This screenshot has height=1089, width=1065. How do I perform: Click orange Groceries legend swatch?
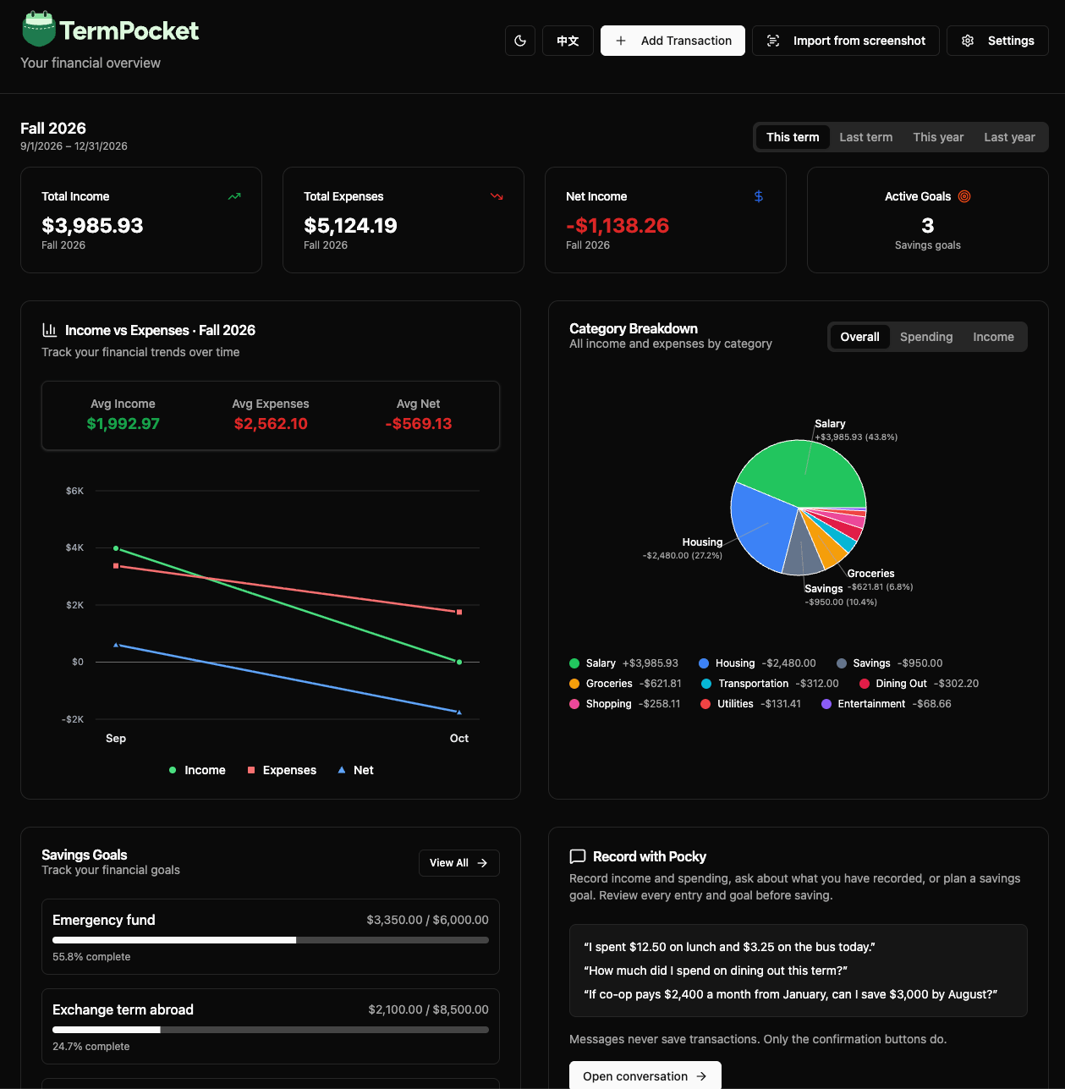574,684
